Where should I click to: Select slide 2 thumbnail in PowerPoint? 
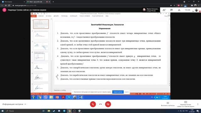[41, 35]
